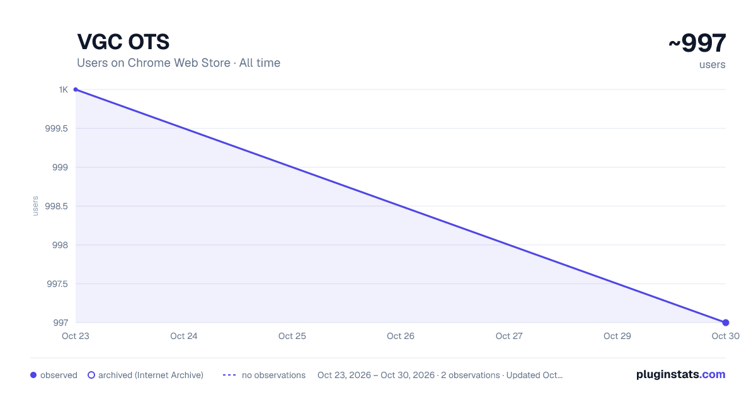Image resolution: width=756 pixels, height=397 pixels.
Task: Click the Oct 23 data point on the chart
Action: 76,89
